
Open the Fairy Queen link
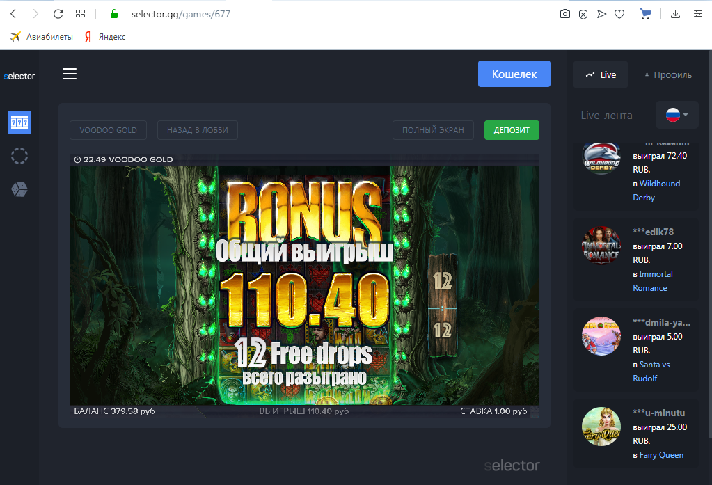(x=661, y=455)
